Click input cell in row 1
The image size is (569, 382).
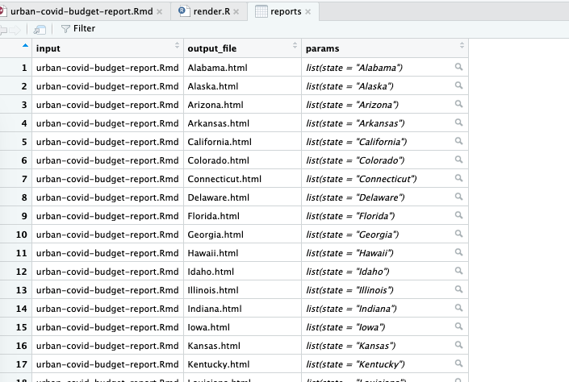point(108,68)
